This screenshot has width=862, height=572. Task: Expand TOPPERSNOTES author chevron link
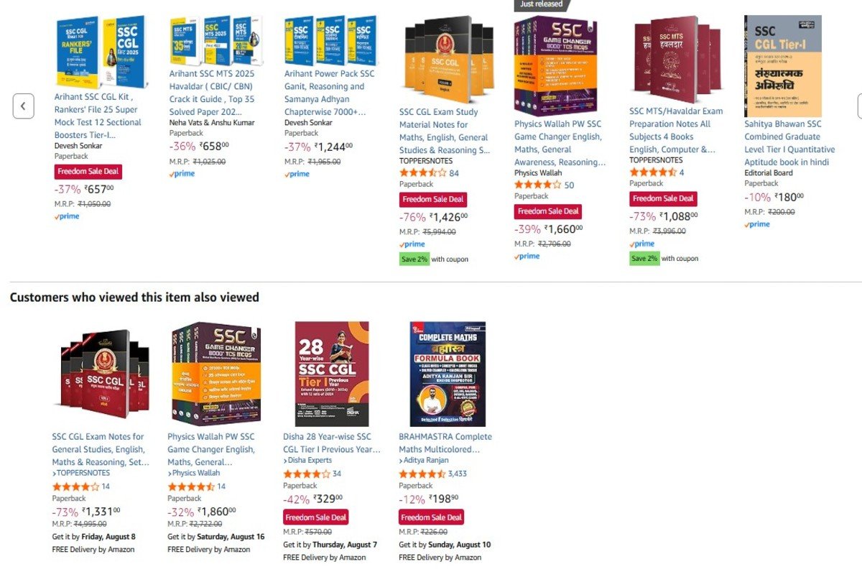coord(81,474)
